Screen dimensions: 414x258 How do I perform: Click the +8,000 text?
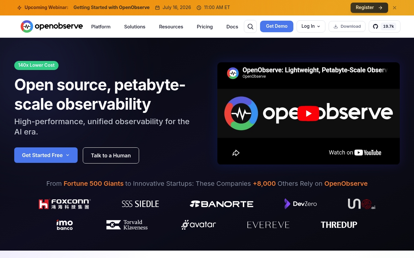coord(264,184)
